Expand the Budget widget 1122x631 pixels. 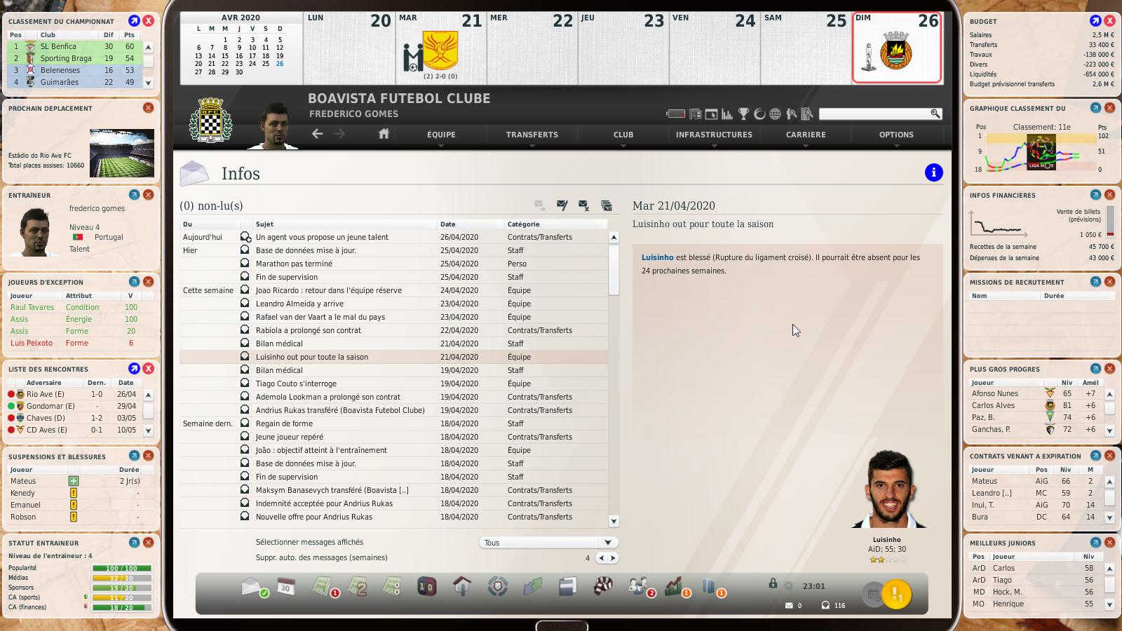1095,21
